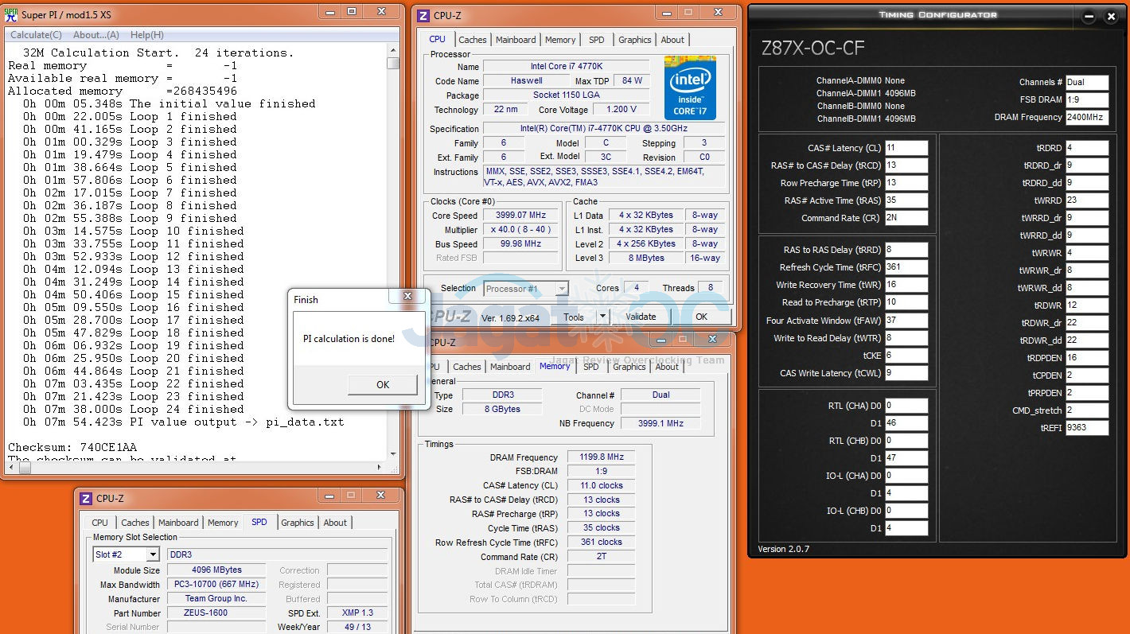The image size is (1130, 634).
Task: Open the Help(H) menu in Super PI
Action: pyautogui.click(x=146, y=35)
